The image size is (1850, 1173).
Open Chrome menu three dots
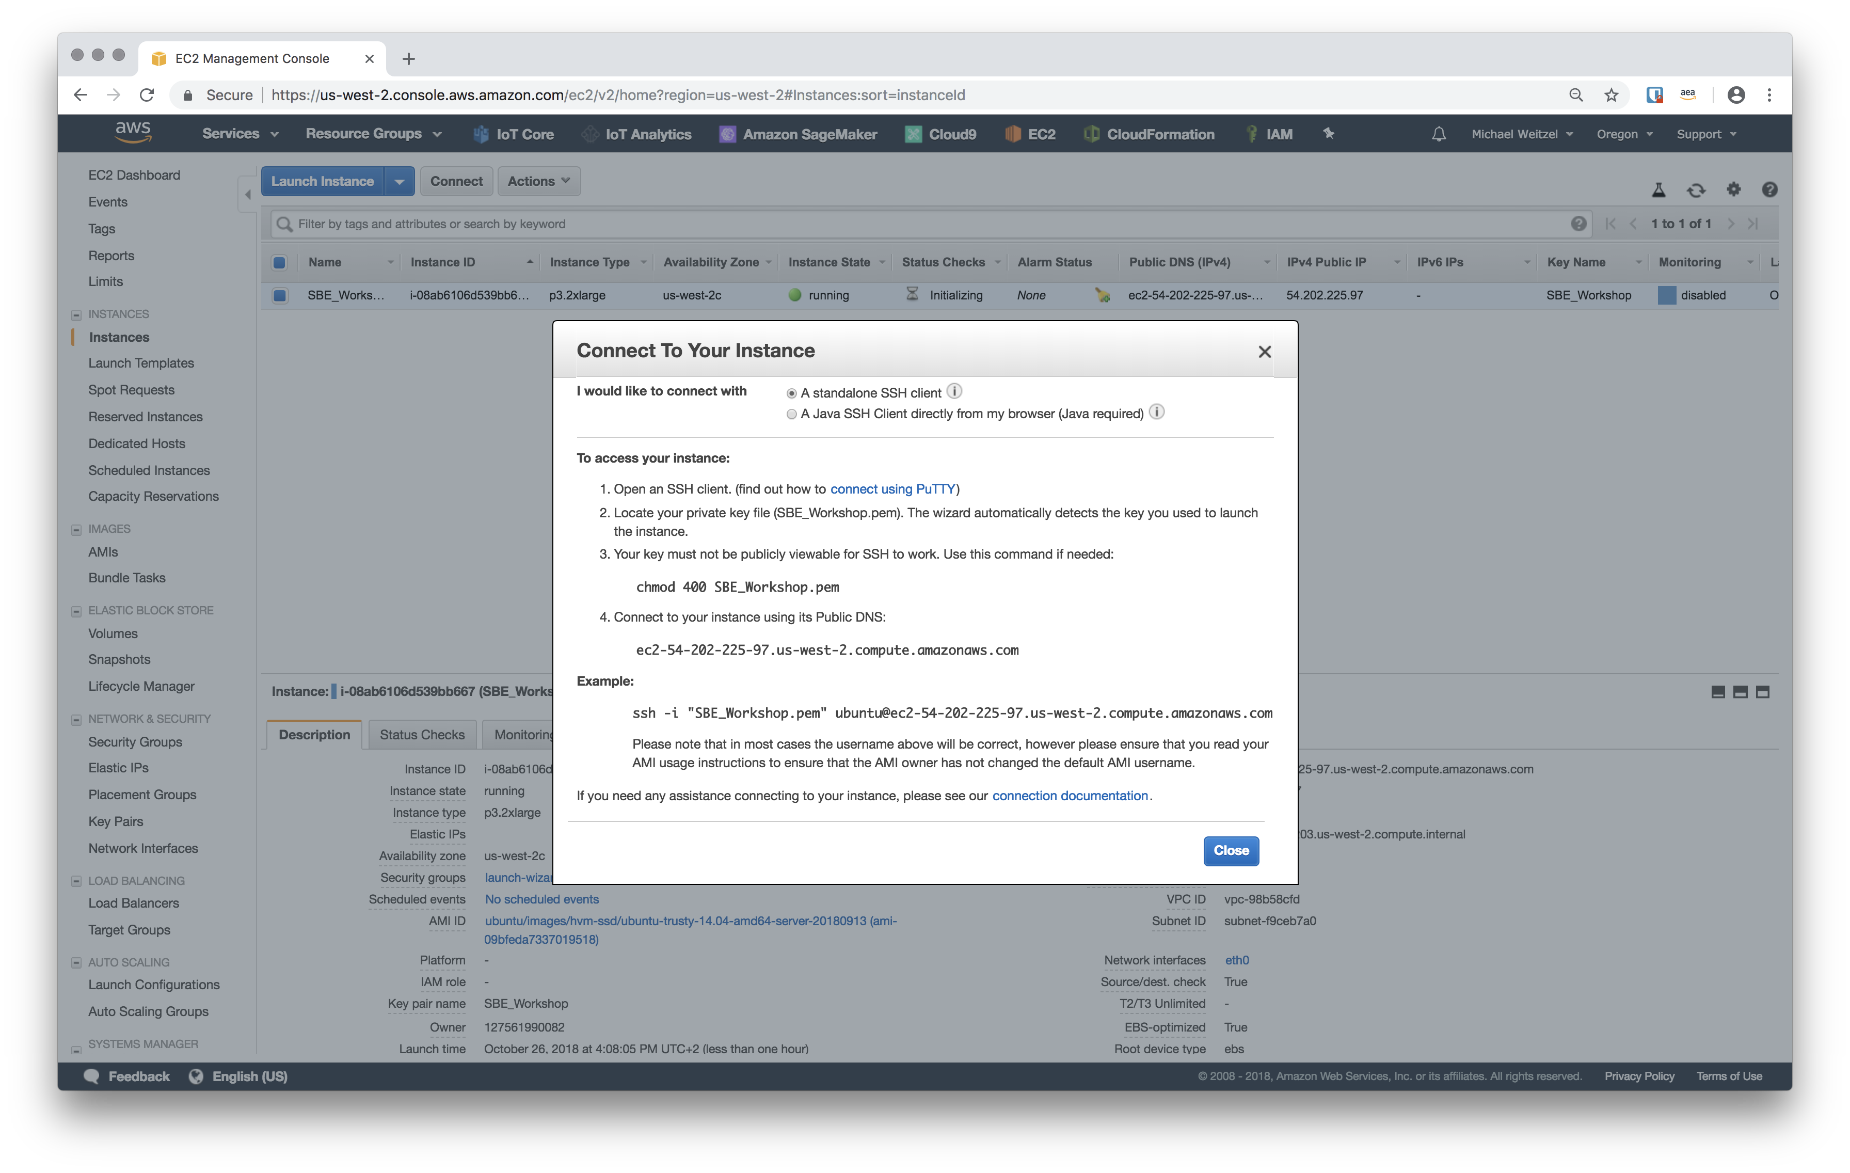(x=1768, y=96)
